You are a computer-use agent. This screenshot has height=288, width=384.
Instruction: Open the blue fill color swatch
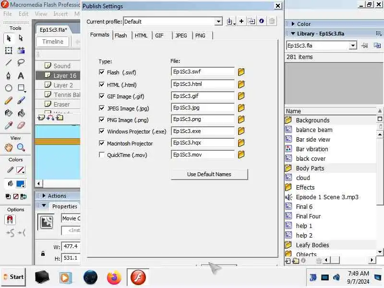21,184
